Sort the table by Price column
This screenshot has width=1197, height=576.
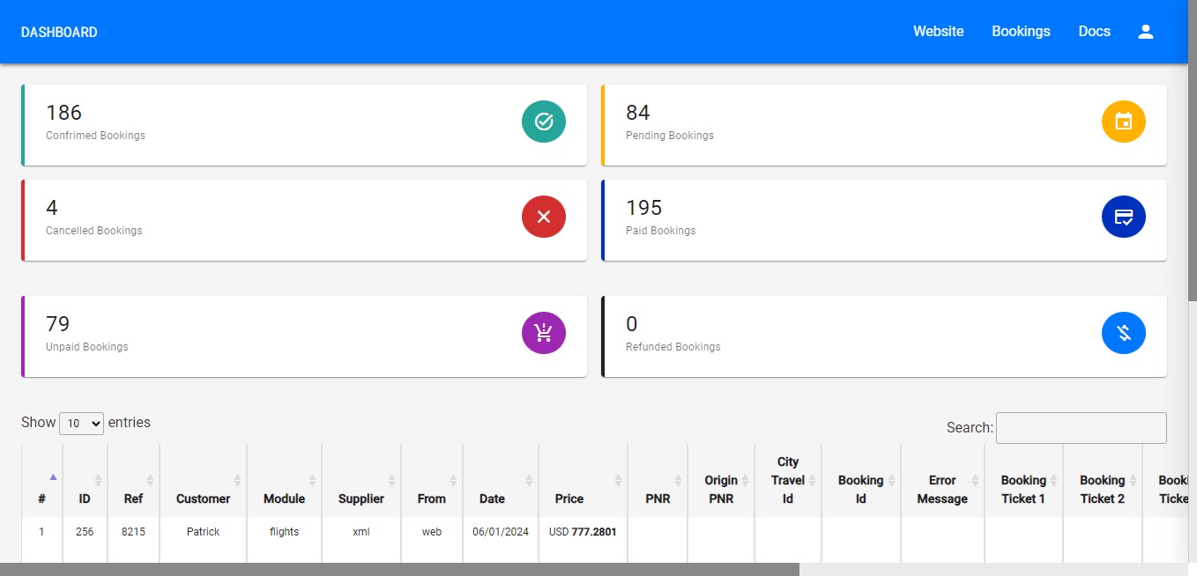pos(569,498)
